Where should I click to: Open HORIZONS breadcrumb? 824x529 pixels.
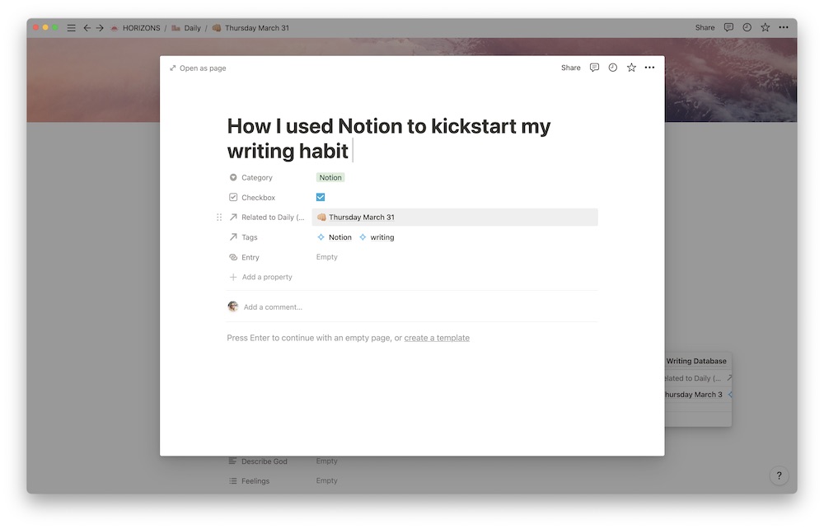click(x=136, y=28)
